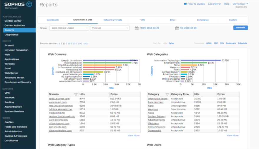Screen dimensions: 259x149
Task: Switch to the Network & Threats tab
Action: point(112,20)
